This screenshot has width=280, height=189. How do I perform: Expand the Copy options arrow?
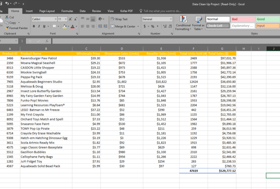[x=19, y=23]
